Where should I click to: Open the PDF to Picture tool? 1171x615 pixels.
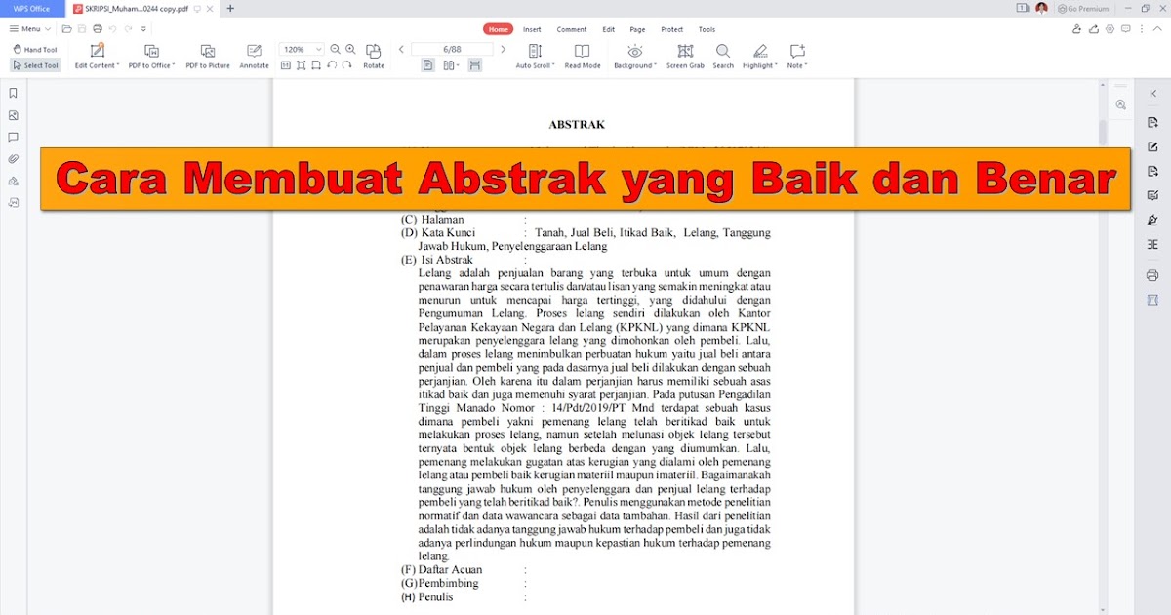(207, 54)
